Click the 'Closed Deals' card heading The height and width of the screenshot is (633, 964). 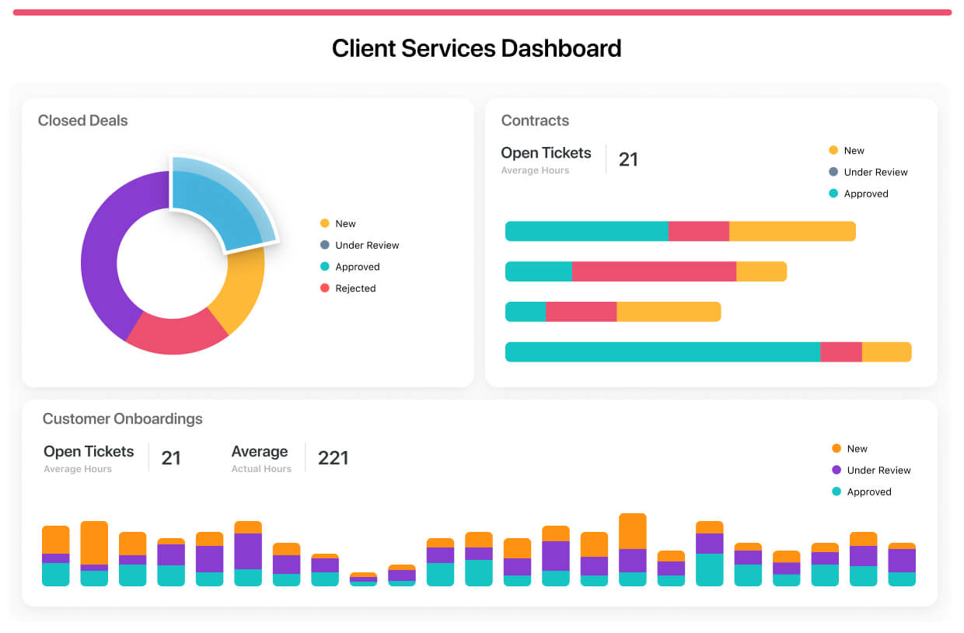pos(83,121)
